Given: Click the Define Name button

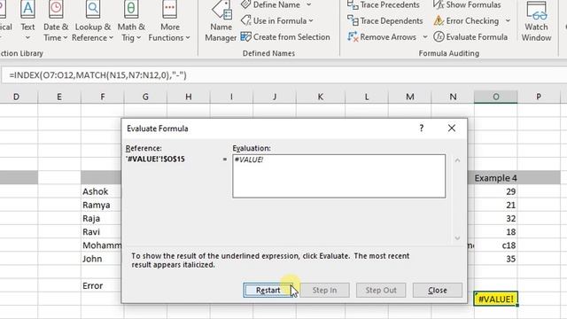Looking at the screenshot, I should coord(270,4).
